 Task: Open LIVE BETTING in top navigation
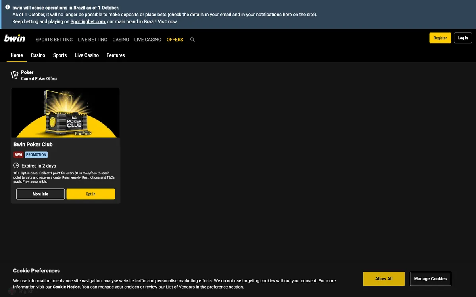point(92,40)
